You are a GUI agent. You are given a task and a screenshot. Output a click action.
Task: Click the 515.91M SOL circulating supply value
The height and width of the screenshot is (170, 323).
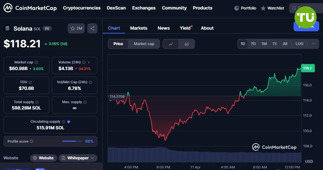click(51, 128)
